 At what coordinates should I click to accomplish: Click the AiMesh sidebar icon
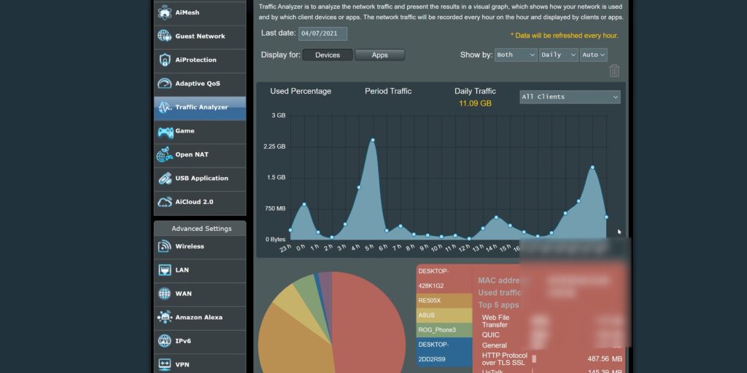tap(164, 12)
